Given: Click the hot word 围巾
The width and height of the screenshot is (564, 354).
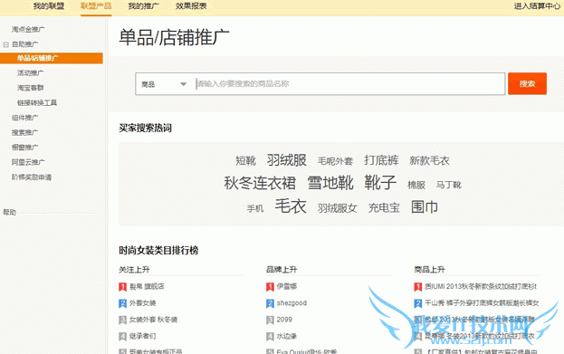Looking at the screenshot, I should [425, 206].
